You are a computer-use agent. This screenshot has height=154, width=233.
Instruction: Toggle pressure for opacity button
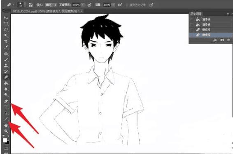tap(89, 5)
